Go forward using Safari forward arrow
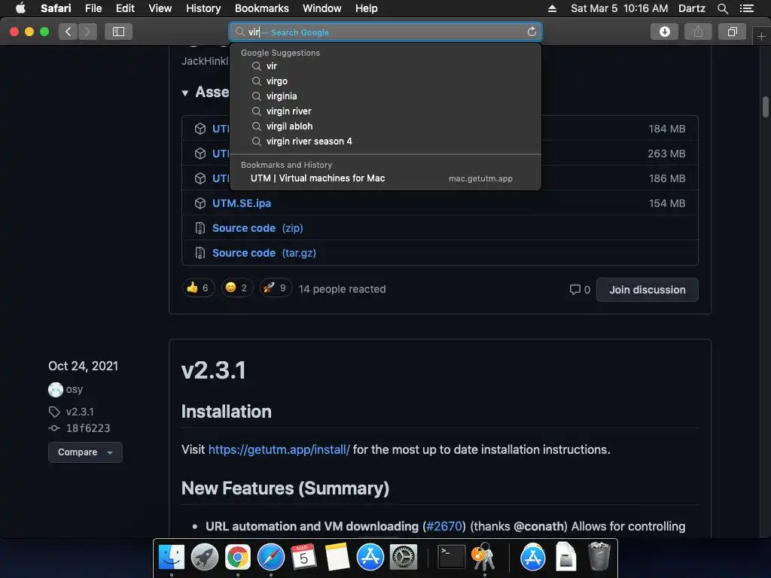This screenshot has height=578, width=771. tap(87, 32)
